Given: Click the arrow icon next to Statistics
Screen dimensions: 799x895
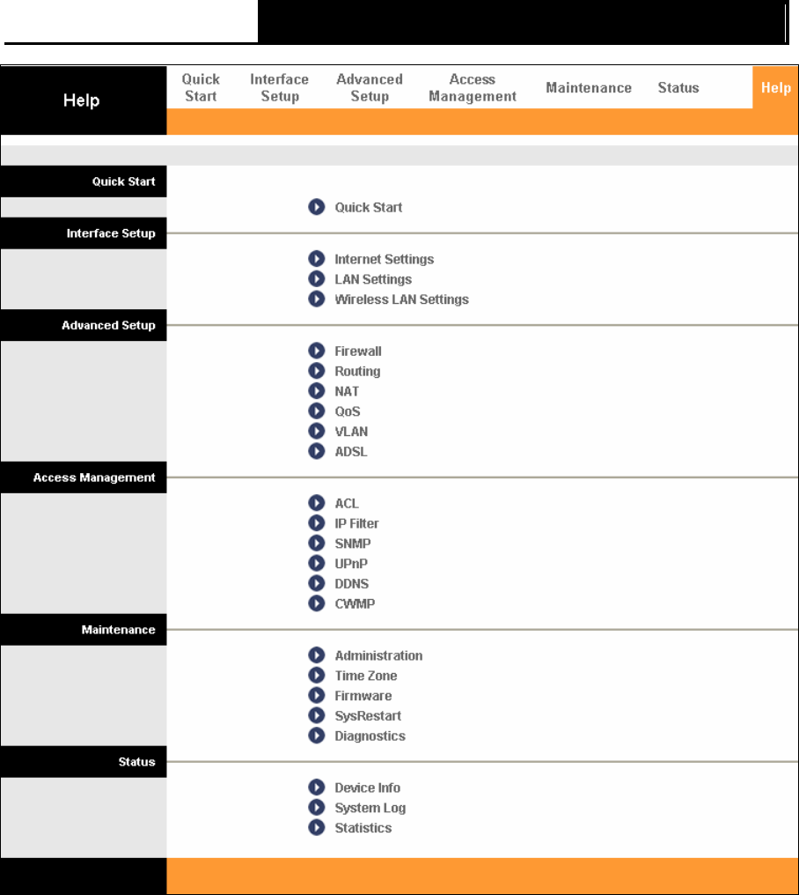Looking at the screenshot, I should click(x=317, y=827).
